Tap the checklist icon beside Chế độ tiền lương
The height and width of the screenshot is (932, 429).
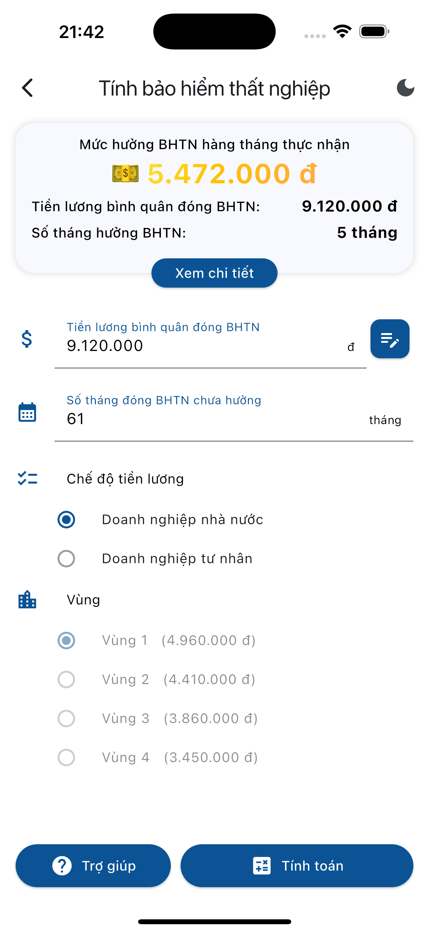(28, 479)
